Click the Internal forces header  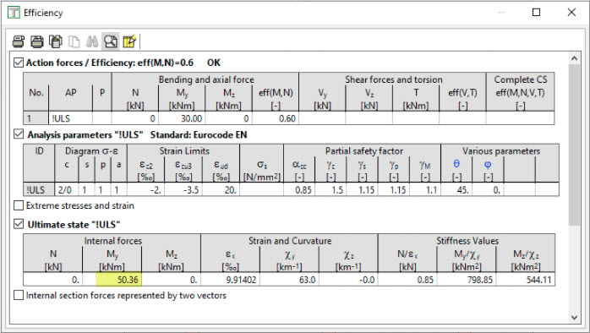[x=113, y=241]
